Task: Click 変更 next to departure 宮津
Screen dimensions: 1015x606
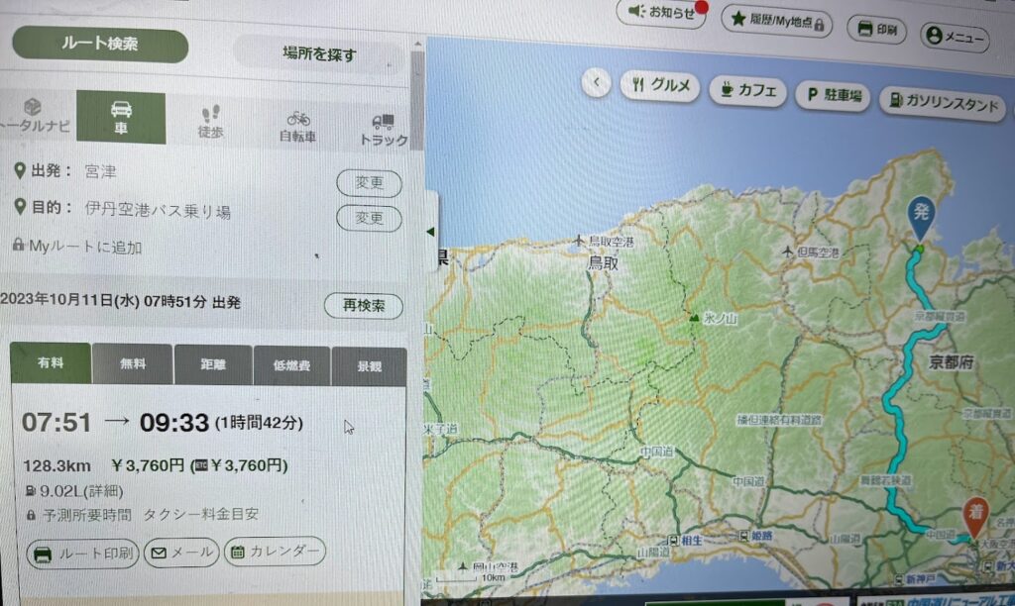Action: [369, 183]
